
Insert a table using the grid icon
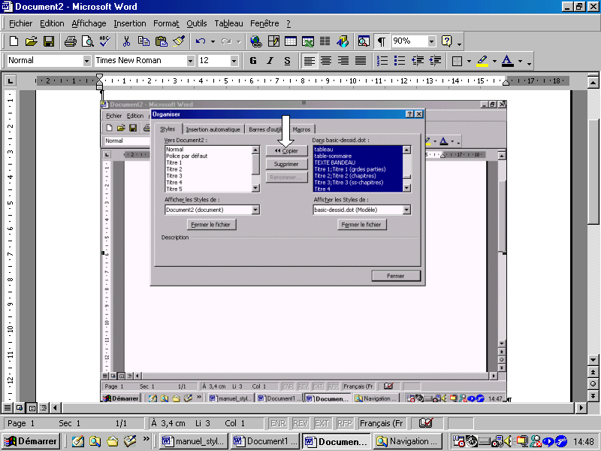tap(291, 41)
